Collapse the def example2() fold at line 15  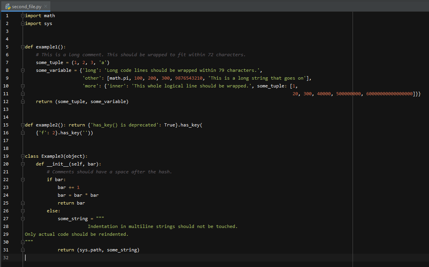click(x=23, y=125)
